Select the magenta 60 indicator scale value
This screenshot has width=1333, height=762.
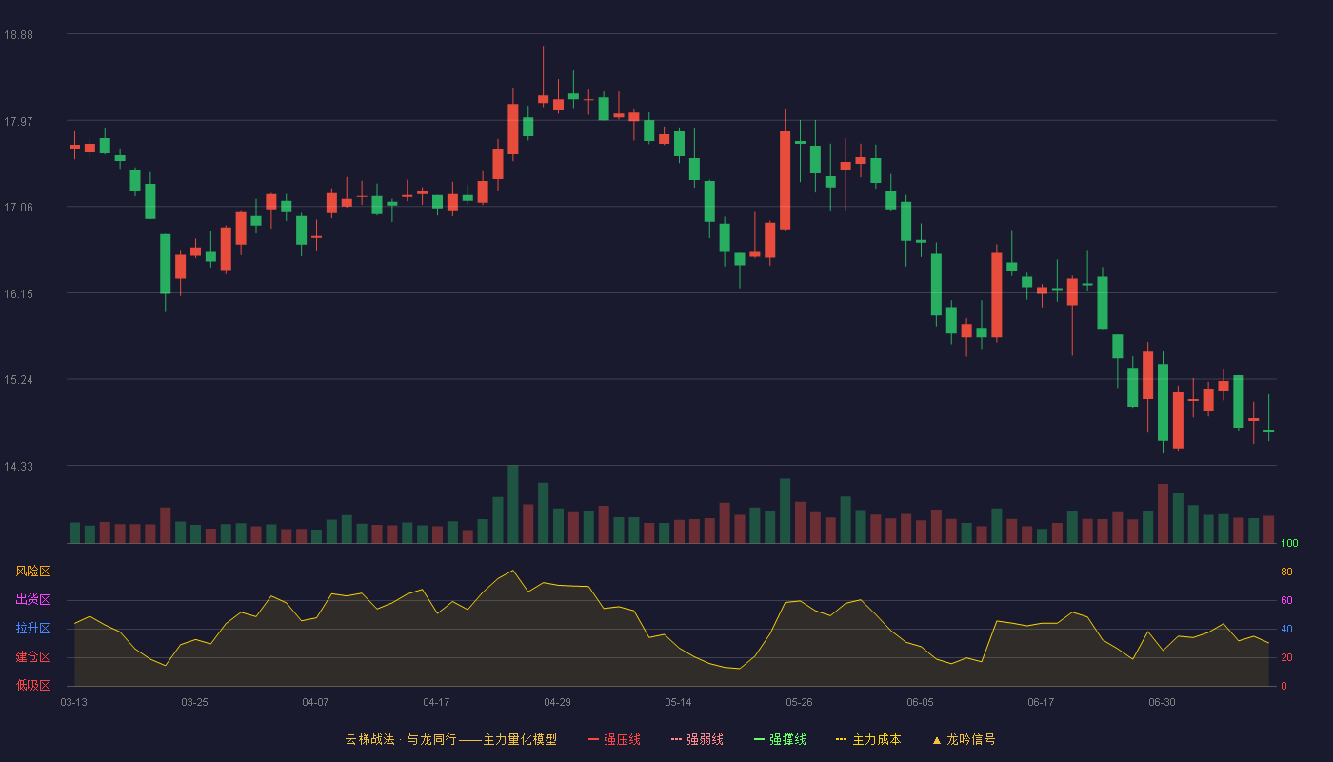click(x=1286, y=600)
